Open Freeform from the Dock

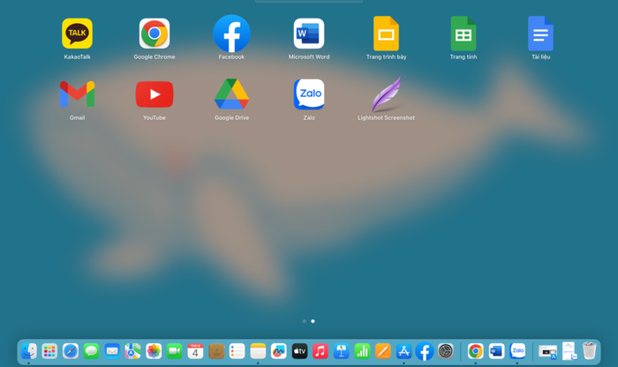279,351
